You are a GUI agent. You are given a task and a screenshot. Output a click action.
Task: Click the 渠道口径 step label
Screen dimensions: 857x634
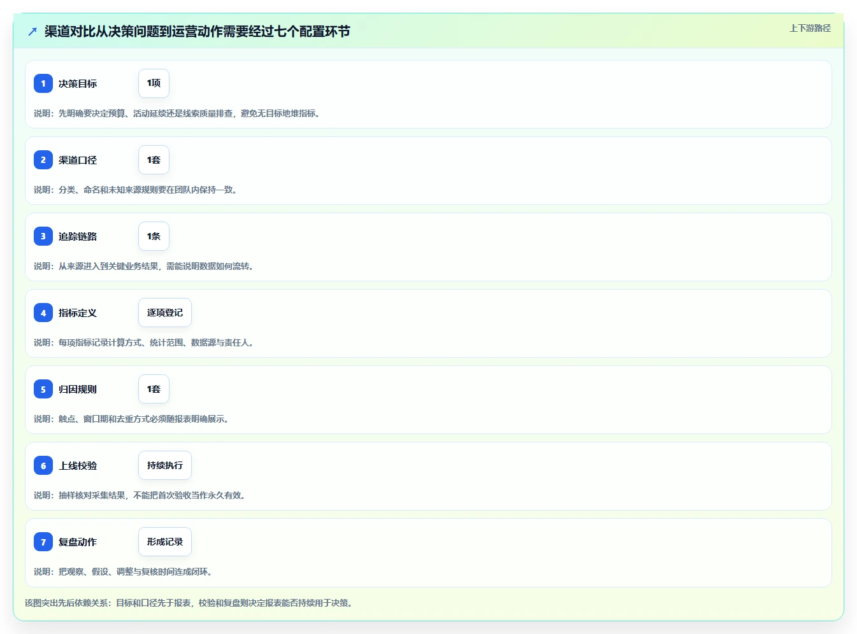[78, 160]
